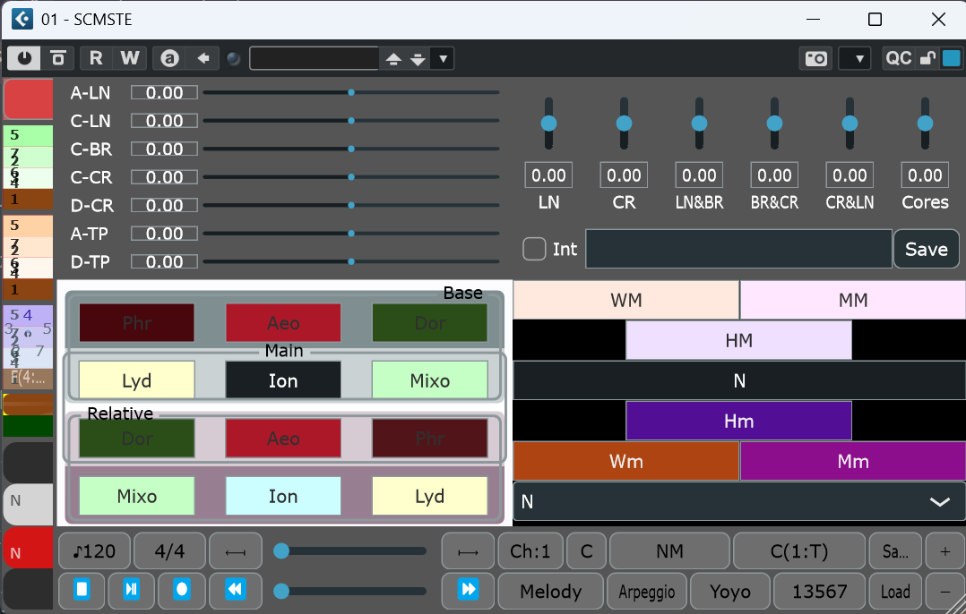Image resolution: width=966 pixels, height=614 pixels.
Task: Click the preset name field
Action: (x=315, y=58)
